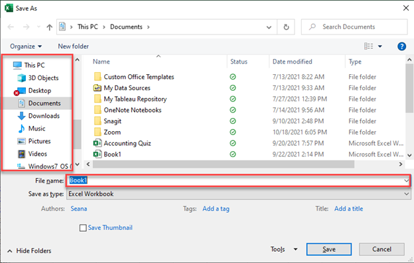Click the author name Seana
Image resolution: width=414 pixels, height=263 pixels.
[x=79, y=209]
